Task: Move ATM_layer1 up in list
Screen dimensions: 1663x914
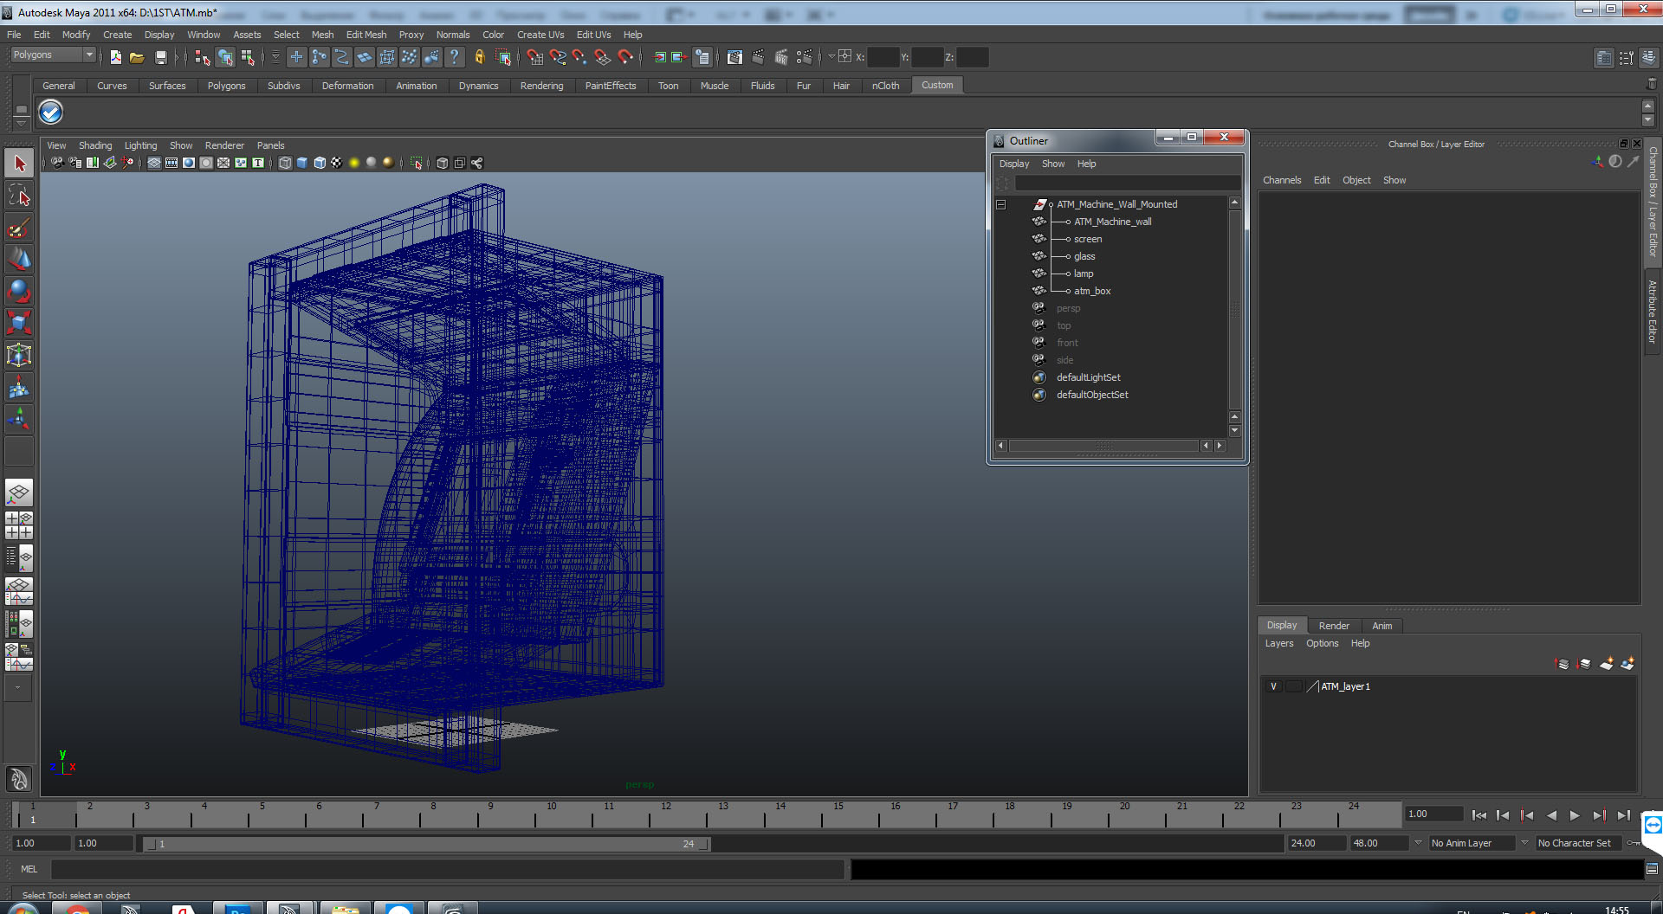Action: click(1563, 664)
